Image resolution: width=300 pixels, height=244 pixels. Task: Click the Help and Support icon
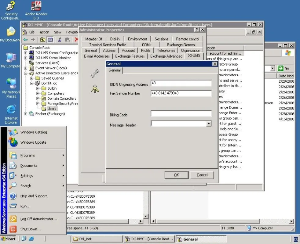tap(13, 196)
